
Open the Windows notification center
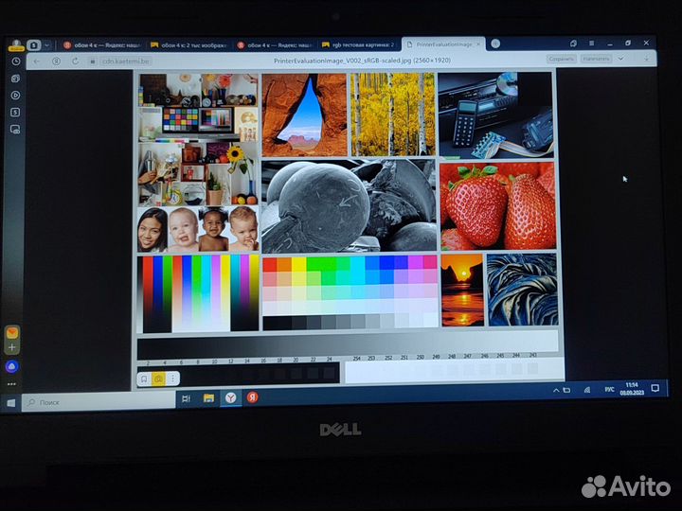tap(655, 388)
